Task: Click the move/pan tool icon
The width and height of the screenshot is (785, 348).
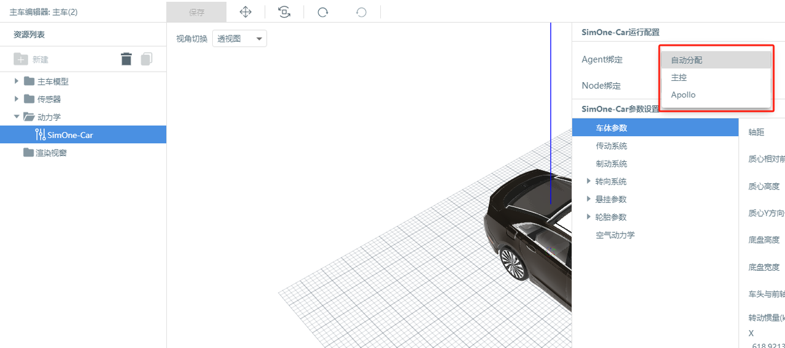Action: [x=245, y=12]
